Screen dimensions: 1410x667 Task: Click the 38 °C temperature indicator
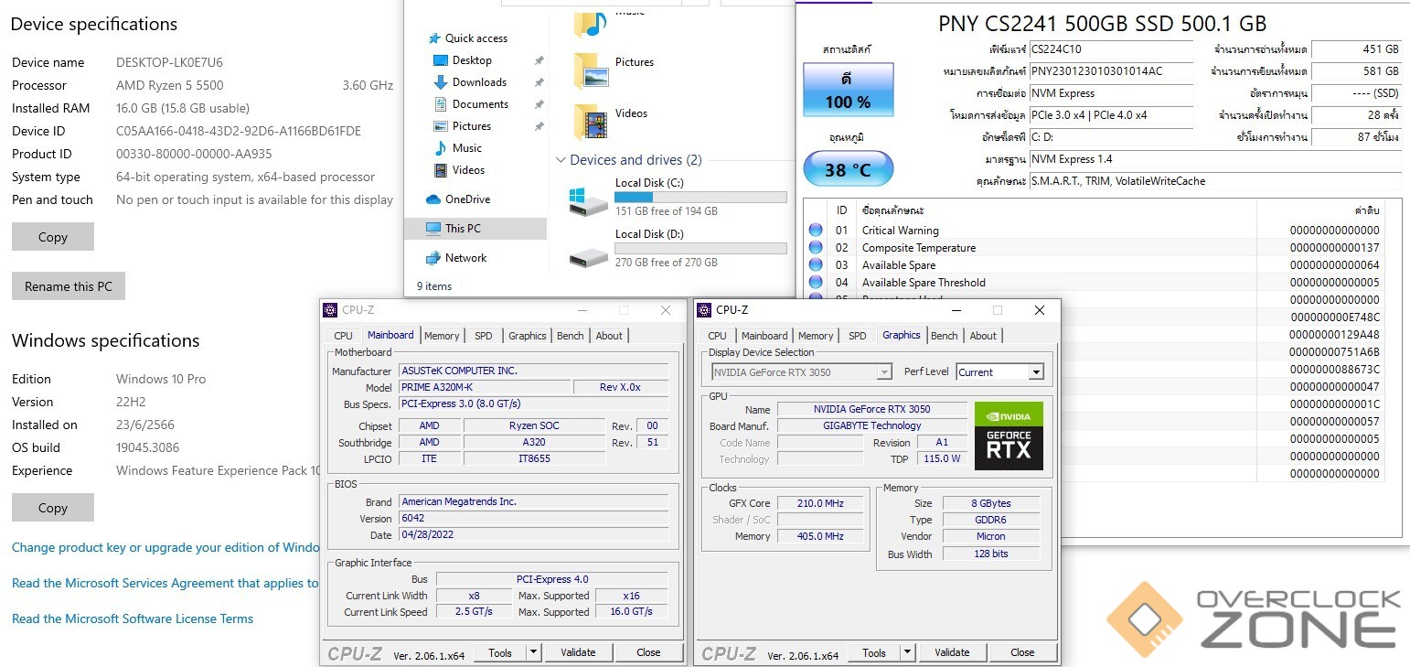click(x=848, y=169)
